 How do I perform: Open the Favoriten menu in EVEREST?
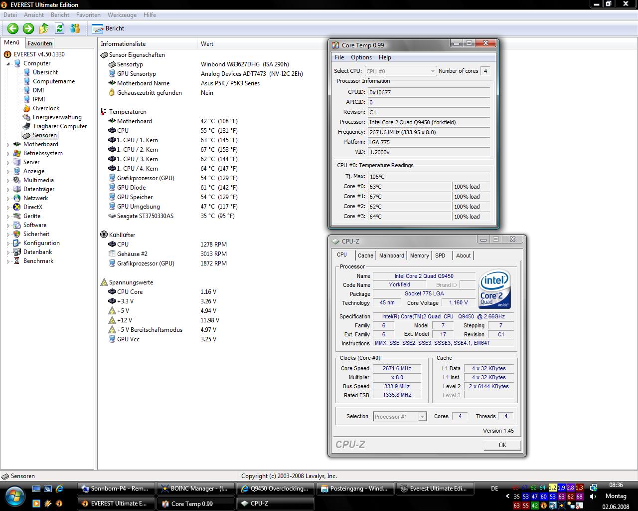pos(88,15)
